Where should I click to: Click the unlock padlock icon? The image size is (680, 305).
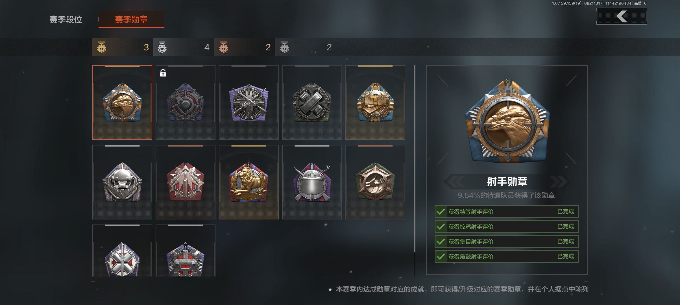pos(163,73)
